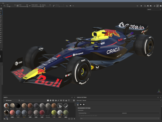Filter assets by Materials
Image resolution: width=162 pixels, height=122 pixels.
pos(48,100)
